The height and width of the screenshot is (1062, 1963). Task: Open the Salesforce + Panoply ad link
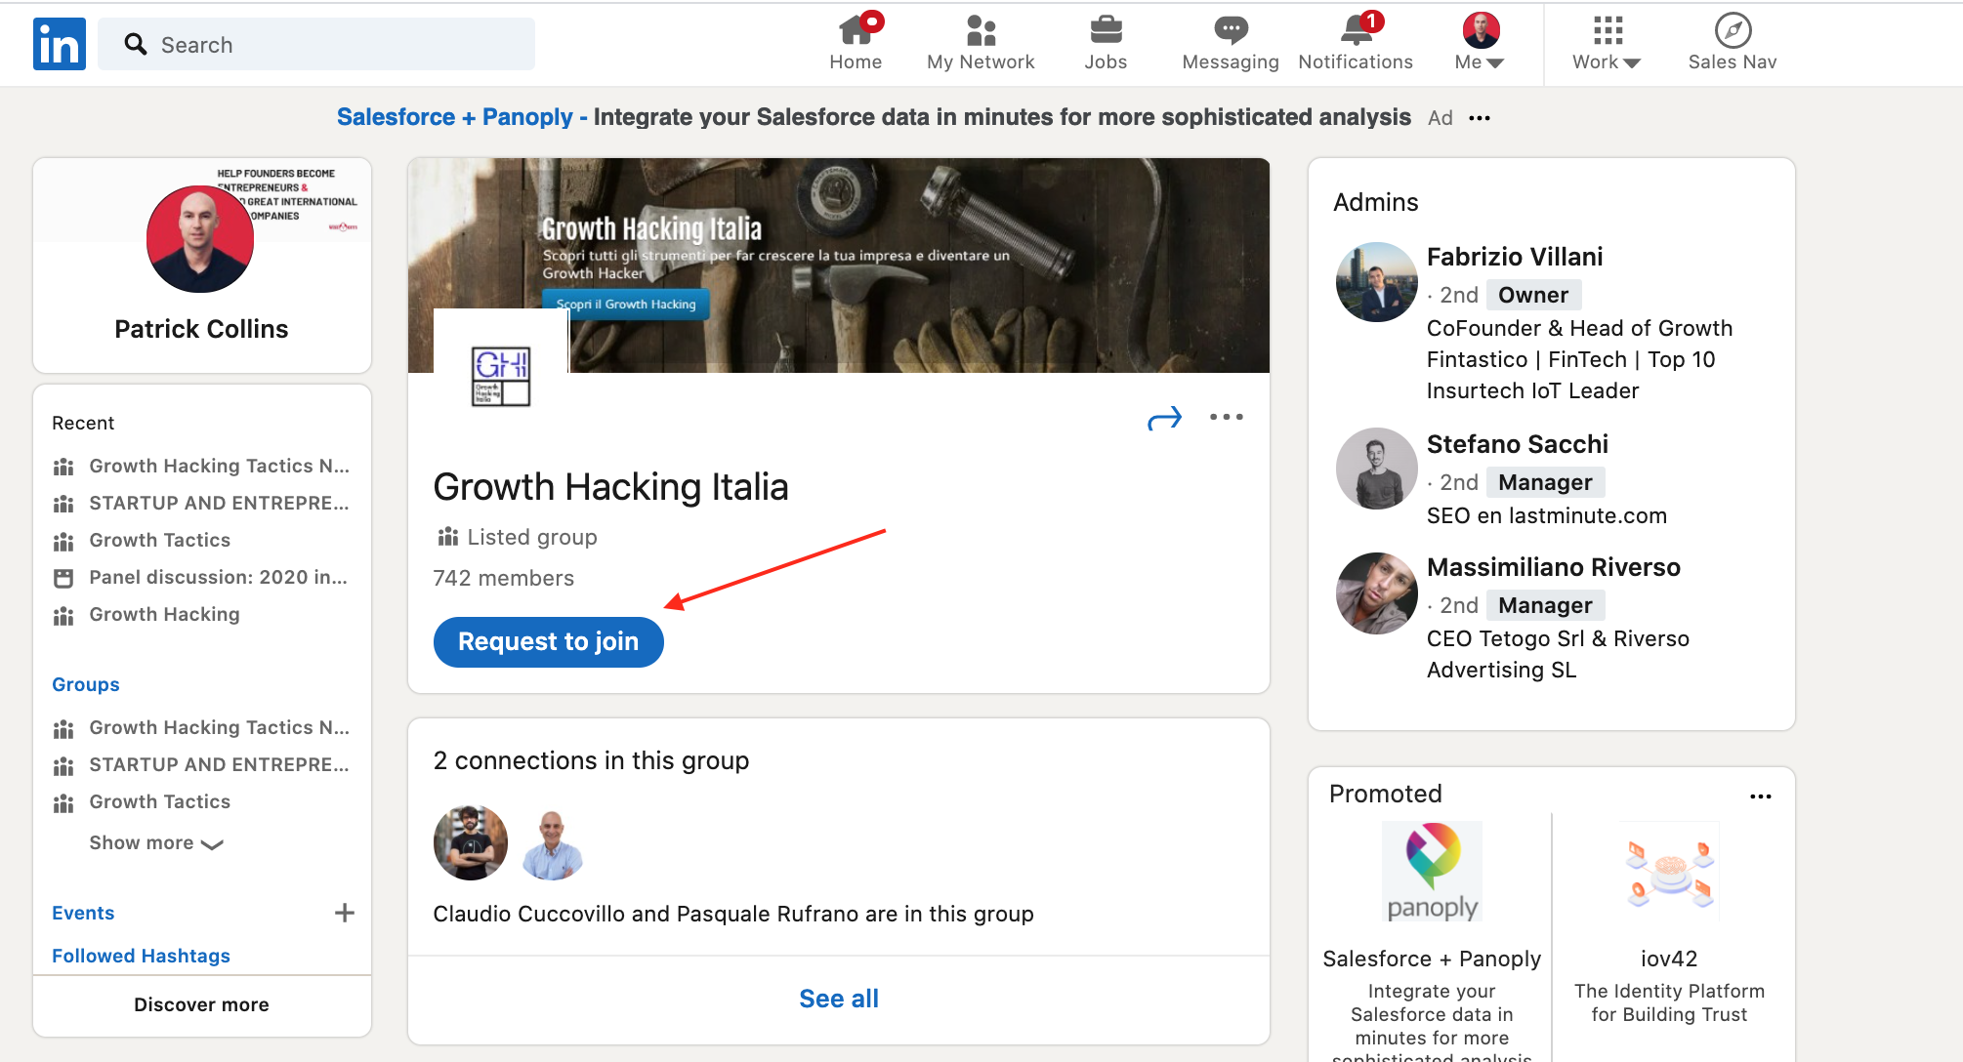coord(454,117)
